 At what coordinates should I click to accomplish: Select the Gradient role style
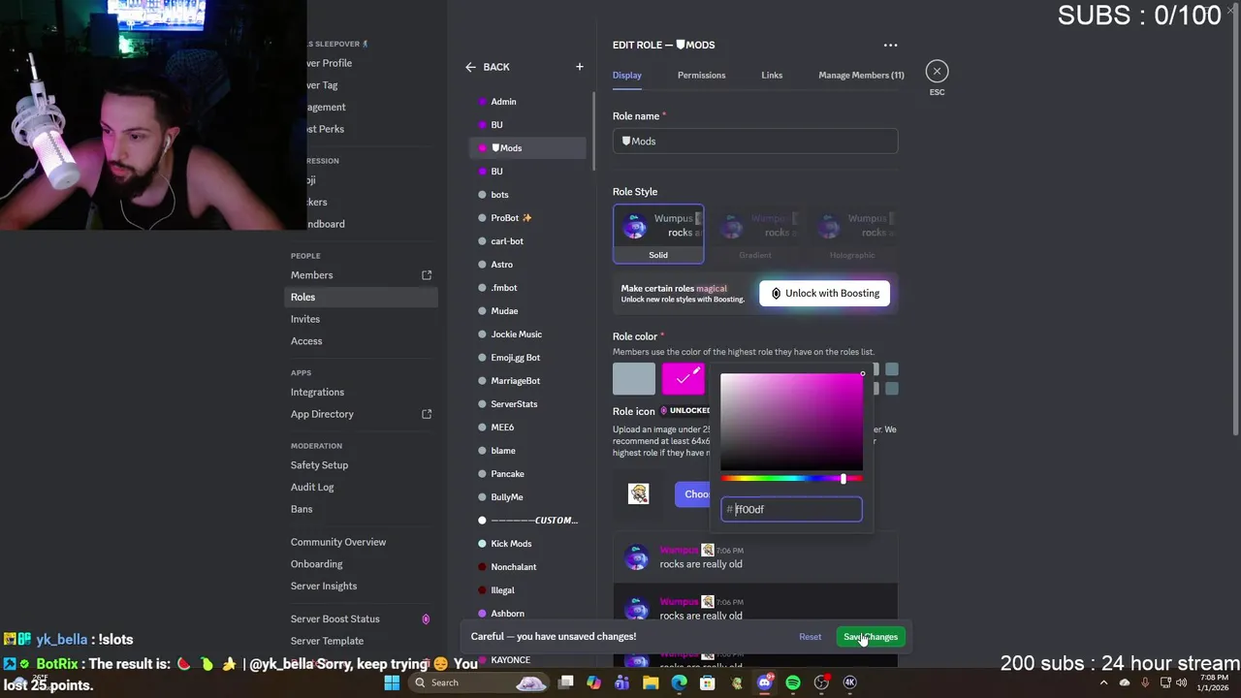point(755,234)
